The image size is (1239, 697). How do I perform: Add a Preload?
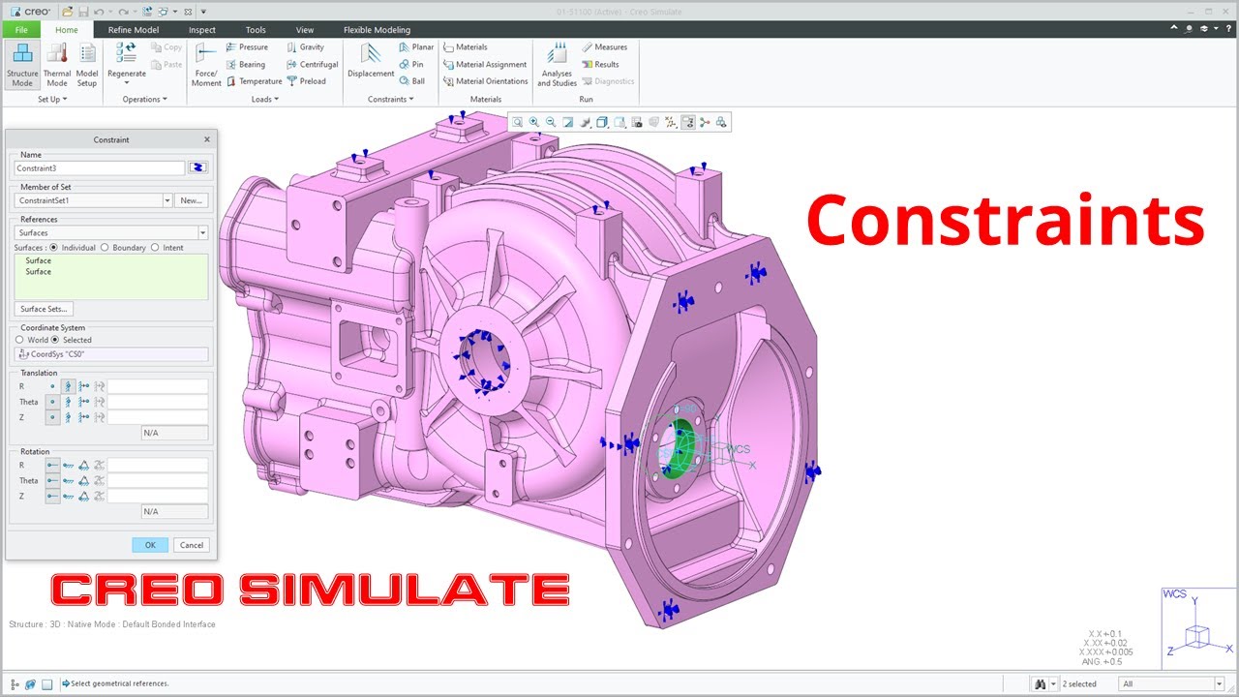[307, 81]
